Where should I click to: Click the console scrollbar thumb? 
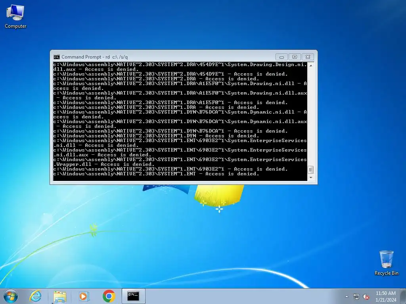(x=311, y=170)
